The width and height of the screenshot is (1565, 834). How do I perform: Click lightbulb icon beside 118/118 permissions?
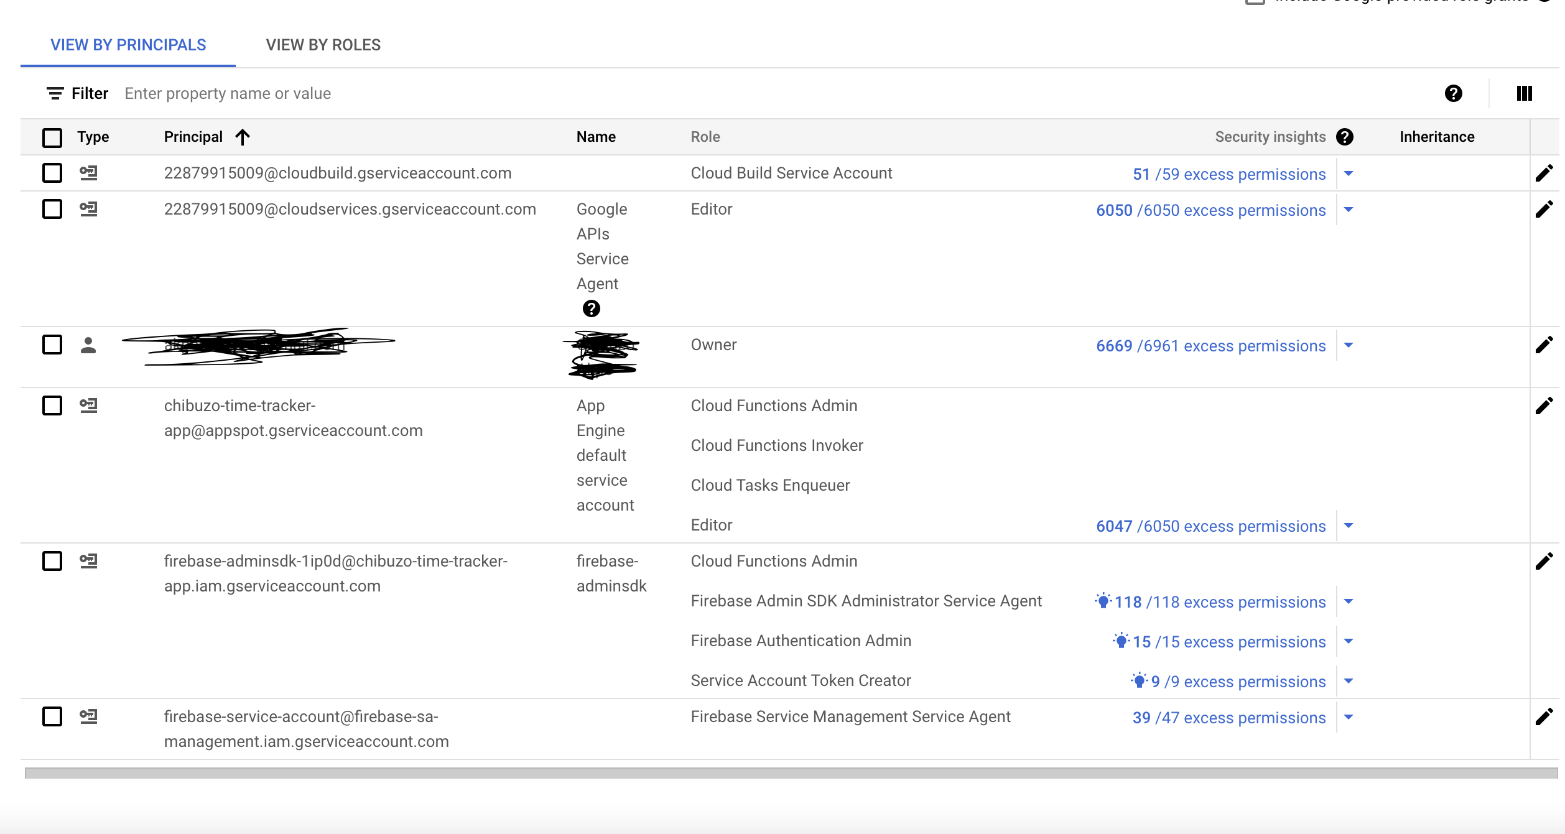[1103, 601]
